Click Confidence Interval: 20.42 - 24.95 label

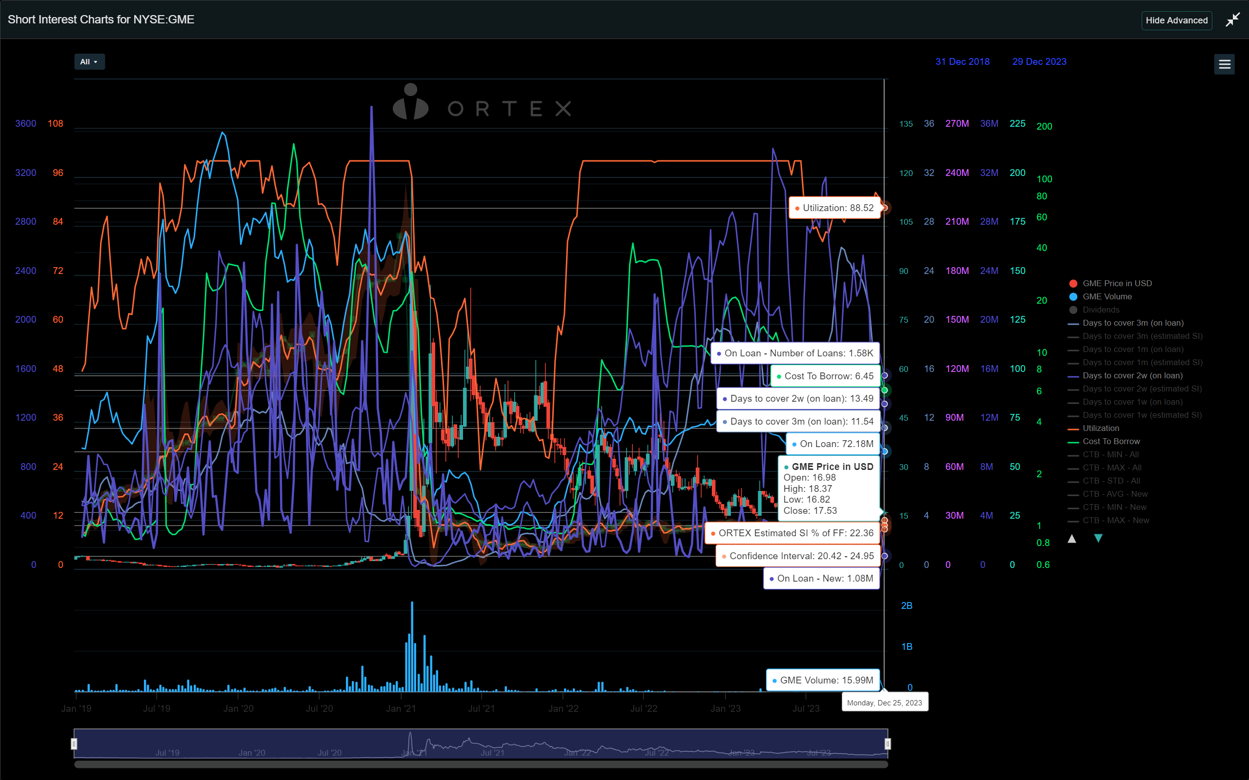pos(798,556)
